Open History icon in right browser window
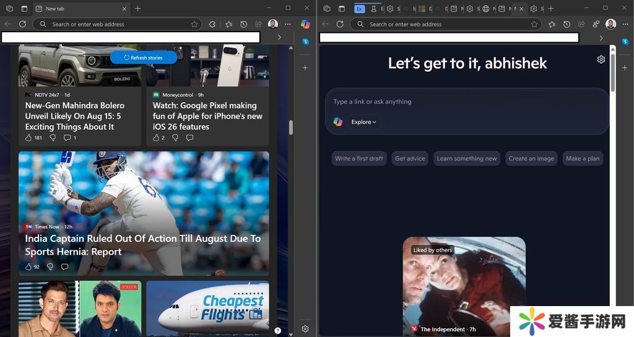 567,24
